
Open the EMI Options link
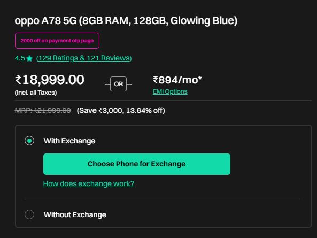pos(170,91)
